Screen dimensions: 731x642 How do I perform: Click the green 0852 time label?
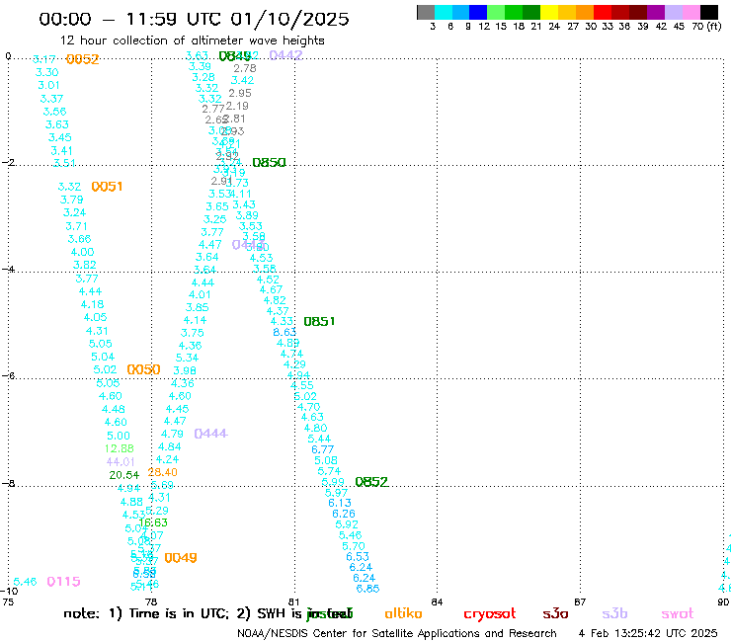pyautogui.click(x=371, y=482)
